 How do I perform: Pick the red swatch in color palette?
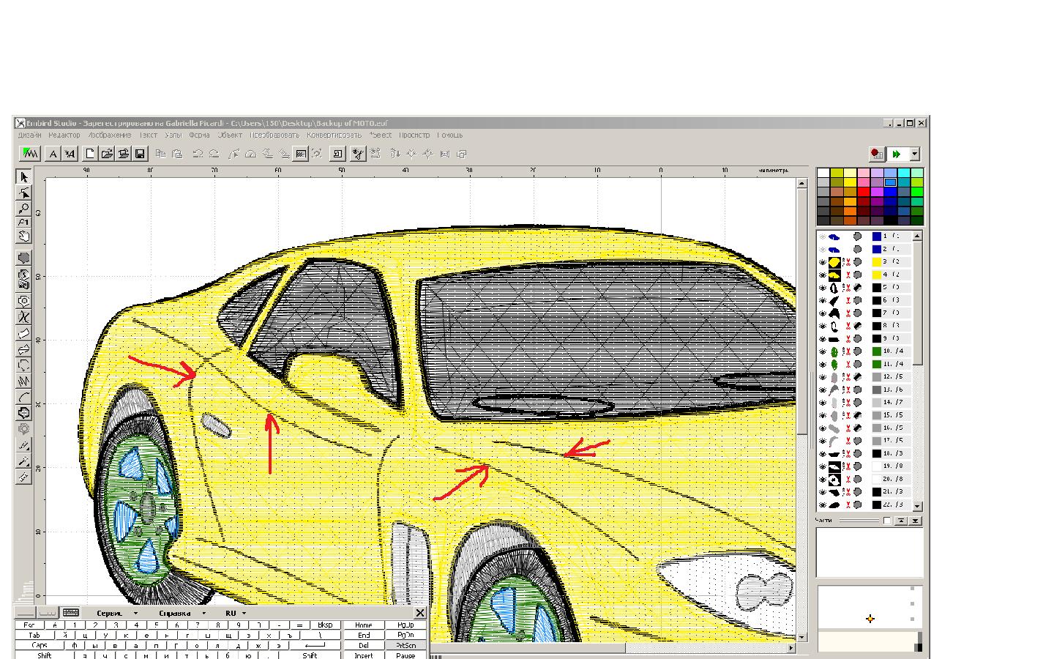[864, 192]
